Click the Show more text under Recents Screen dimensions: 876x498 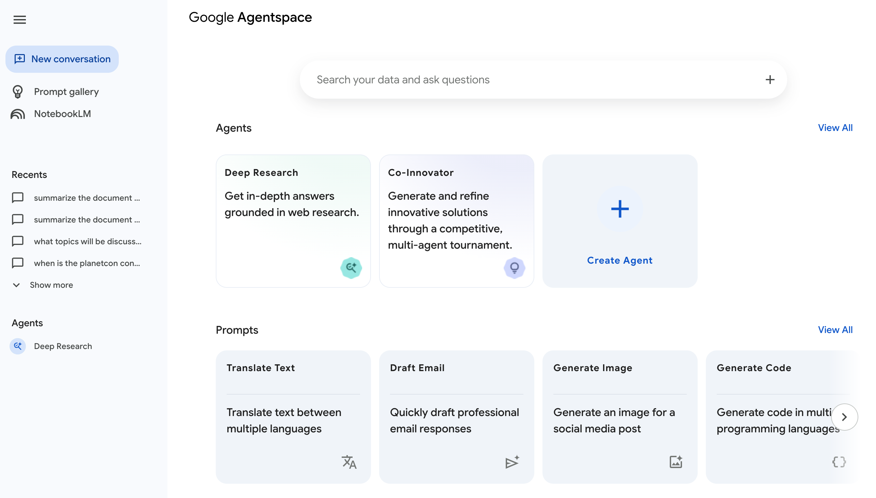point(51,285)
